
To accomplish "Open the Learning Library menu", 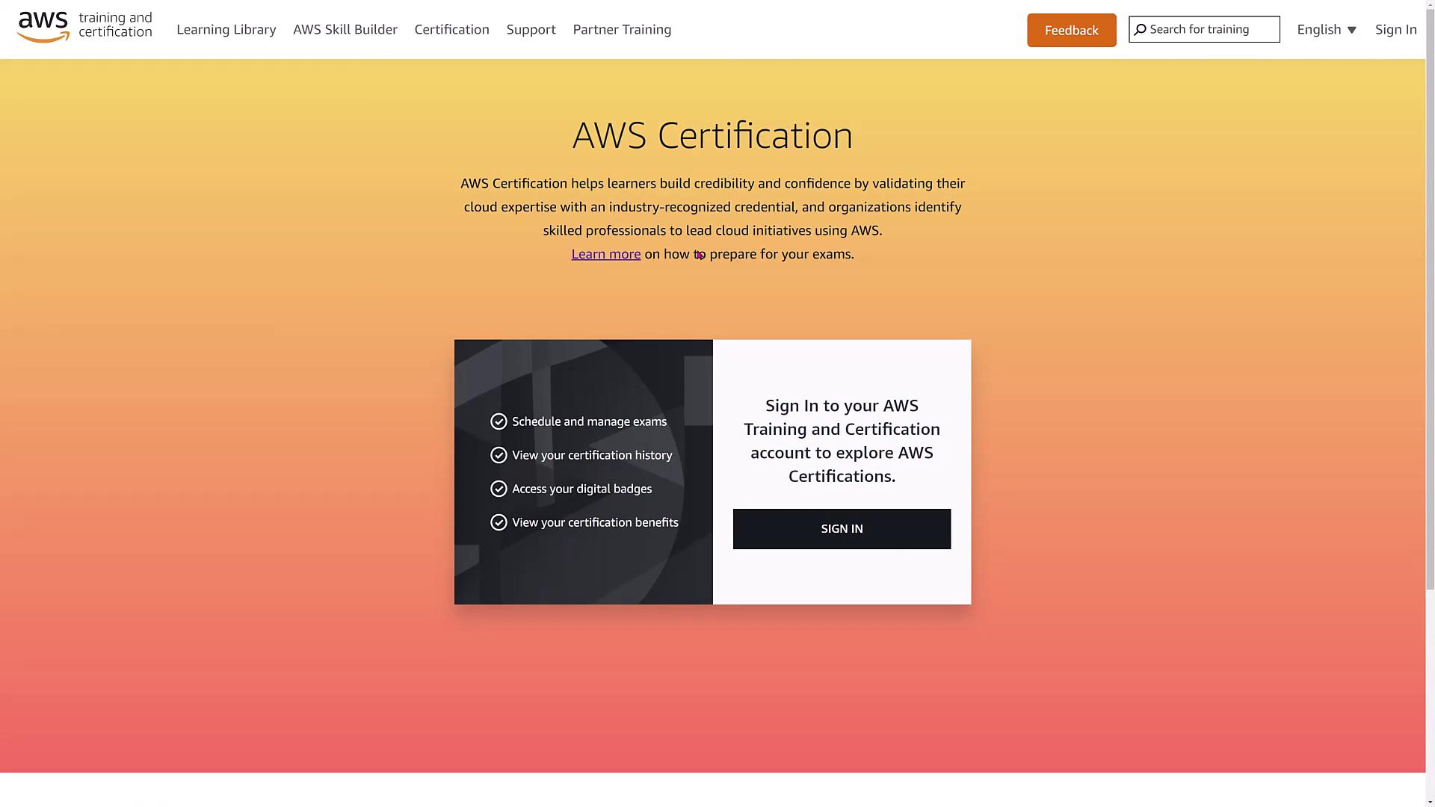I will click(226, 29).
